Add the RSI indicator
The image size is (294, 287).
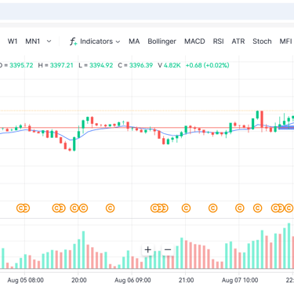218,42
